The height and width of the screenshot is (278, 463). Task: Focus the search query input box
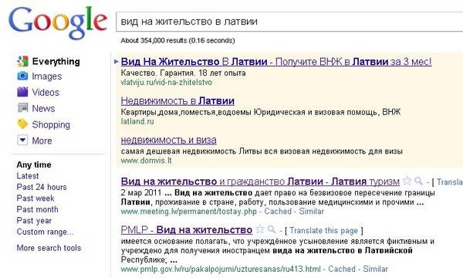point(289,22)
